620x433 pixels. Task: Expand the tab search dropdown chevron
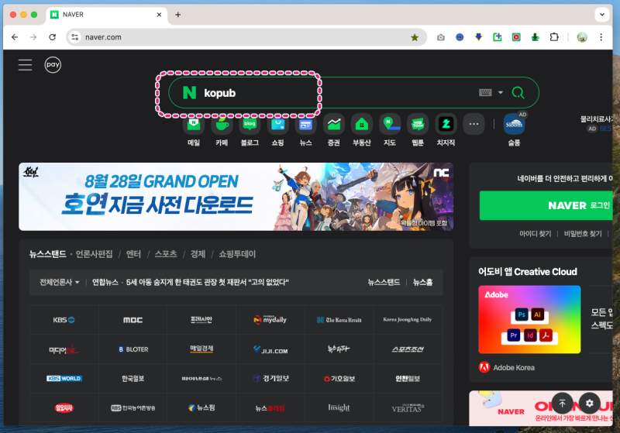tap(602, 15)
